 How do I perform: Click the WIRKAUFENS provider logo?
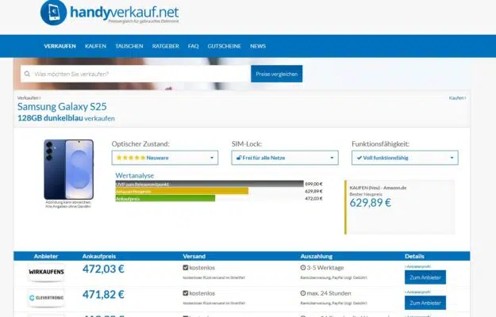point(46,272)
